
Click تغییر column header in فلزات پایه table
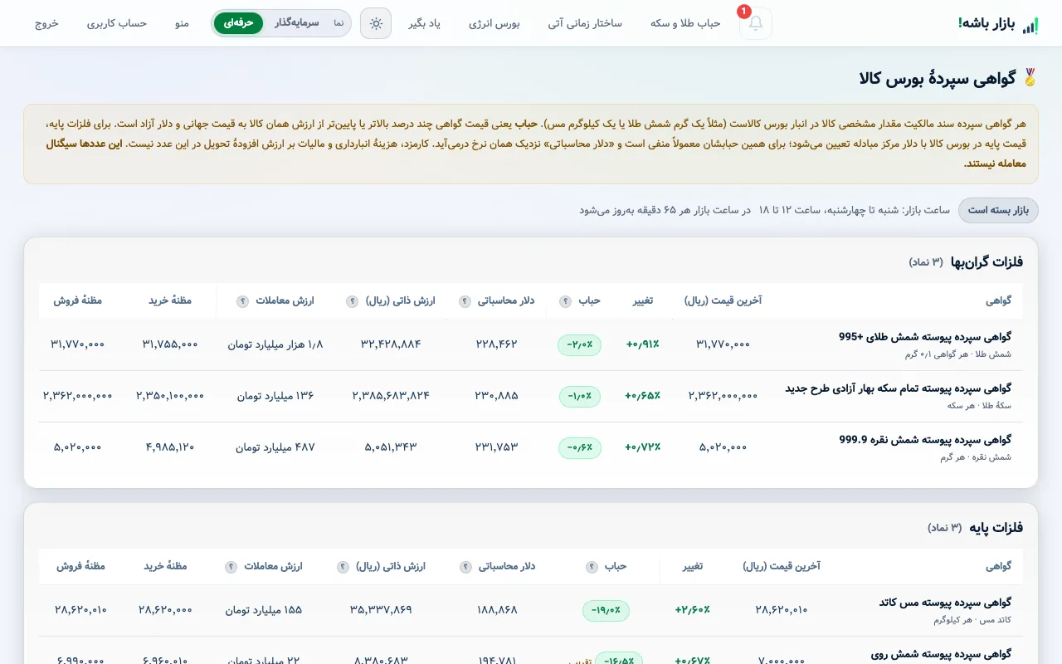tap(693, 567)
